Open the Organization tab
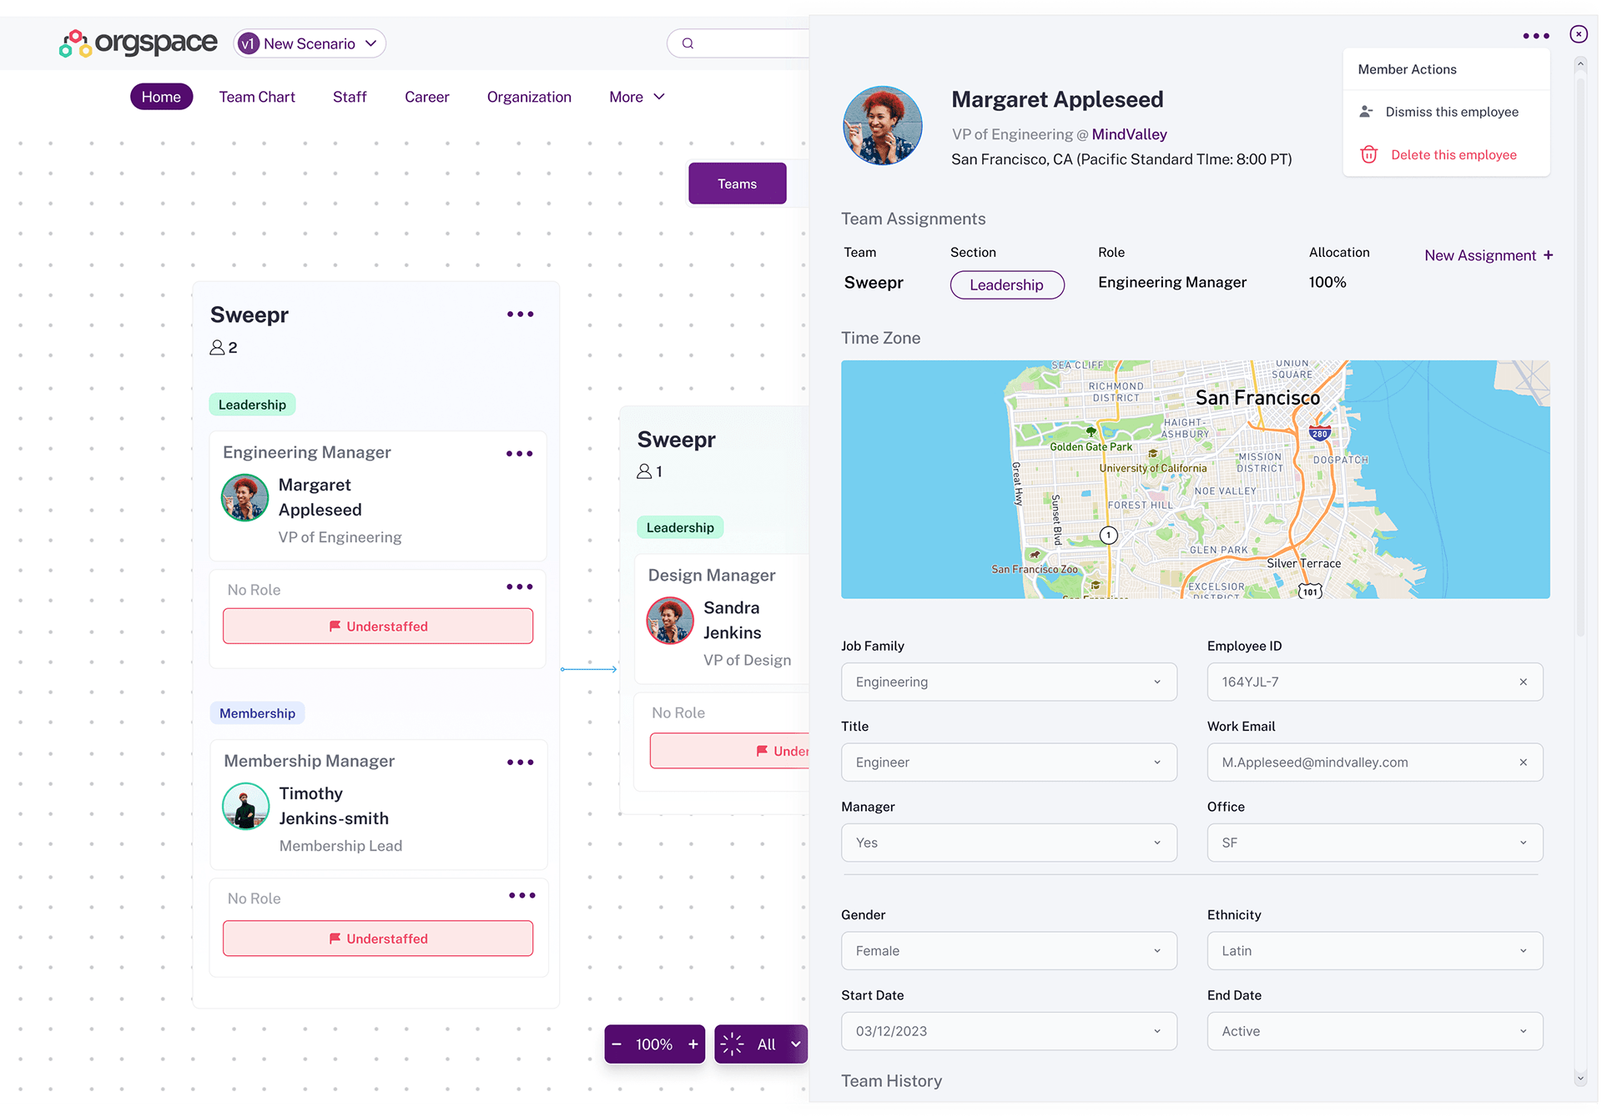Image resolution: width=1602 pixels, height=1117 pixels. click(x=529, y=97)
